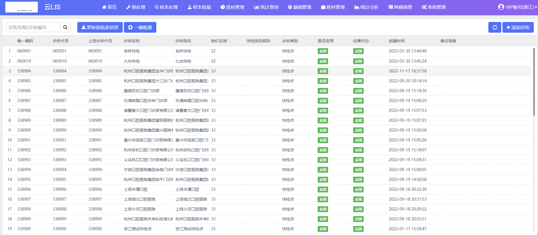The height and width of the screenshot is (235, 538).
Task: Open 质控管理 pie chart menu
Action: coord(232,7)
